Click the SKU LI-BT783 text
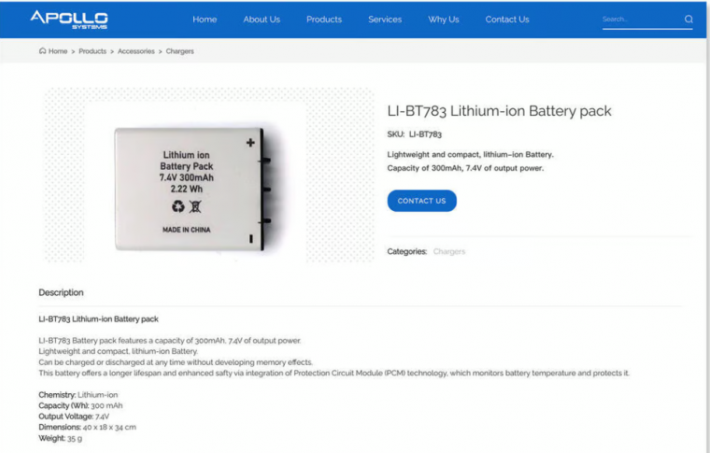This screenshot has width=710, height=453. [x=414, y=134]
